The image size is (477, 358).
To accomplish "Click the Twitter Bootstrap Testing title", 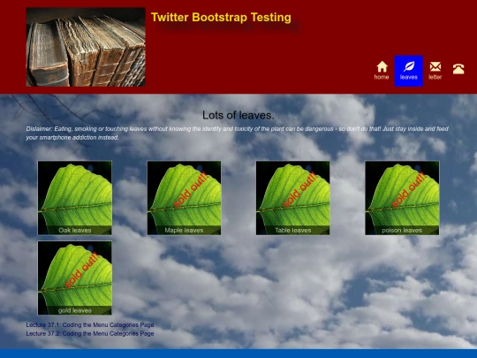I will [x=221, y=18].
